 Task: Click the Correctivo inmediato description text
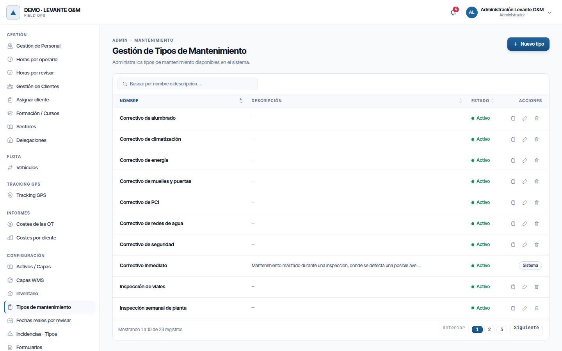(x=336, y=266)
